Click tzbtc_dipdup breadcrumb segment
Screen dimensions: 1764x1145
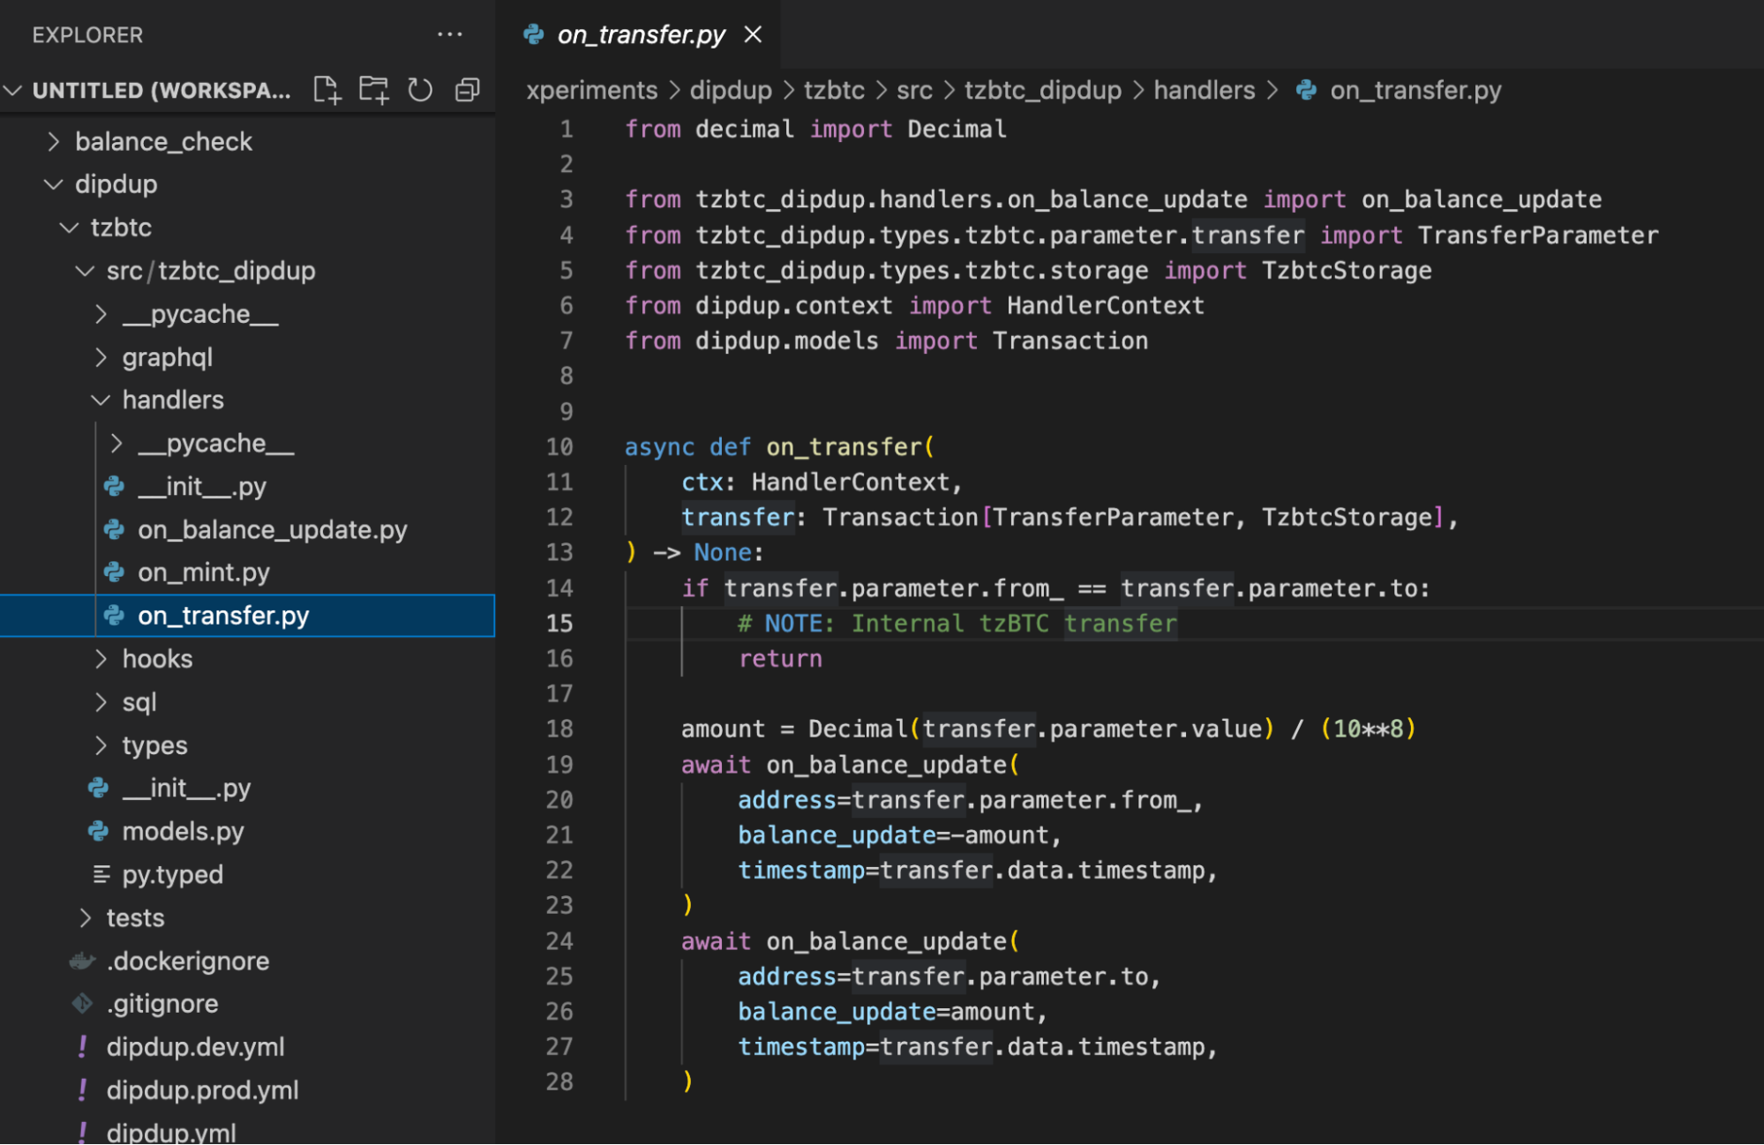[1042, 90]
